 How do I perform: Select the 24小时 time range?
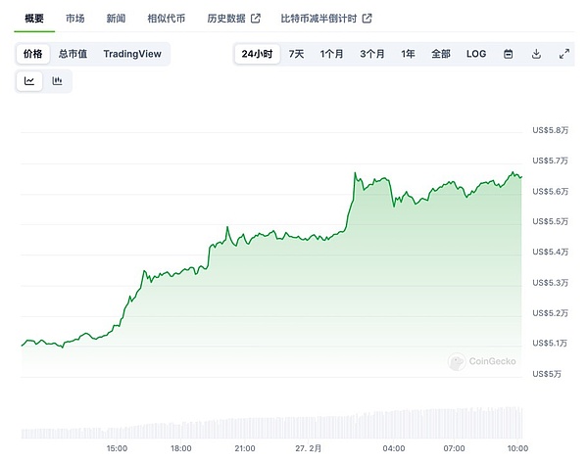[x=258, y=54]
